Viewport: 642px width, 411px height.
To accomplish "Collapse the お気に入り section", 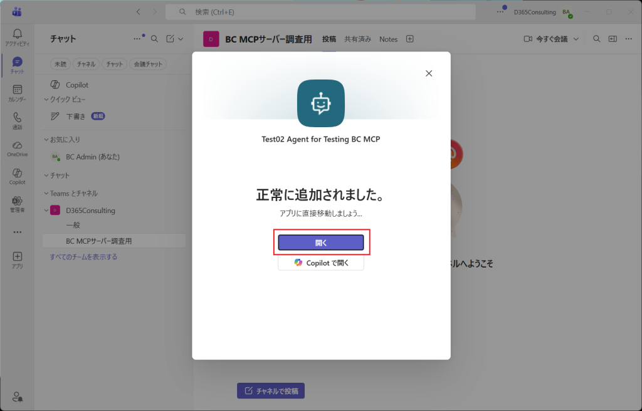I will point(46,140).
